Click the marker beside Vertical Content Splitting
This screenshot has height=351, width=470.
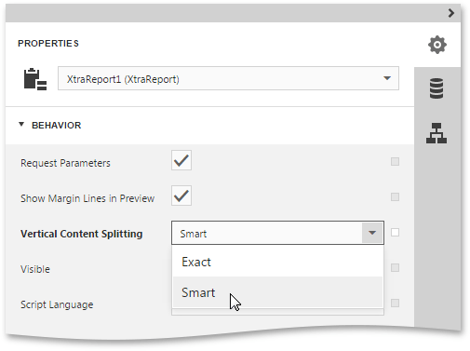coord(395,233)
